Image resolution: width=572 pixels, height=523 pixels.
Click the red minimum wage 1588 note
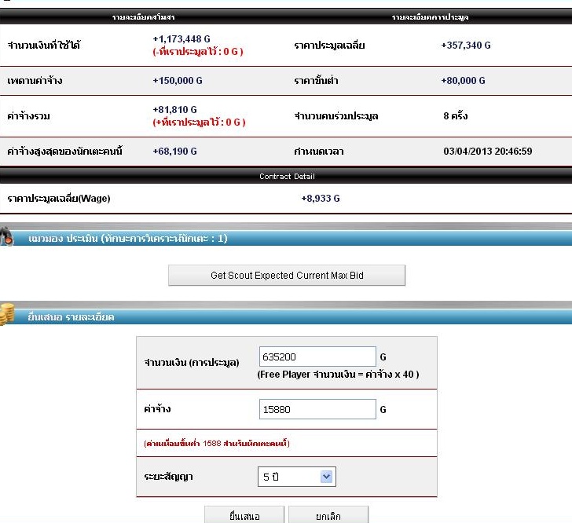click(x=217, y=443)
